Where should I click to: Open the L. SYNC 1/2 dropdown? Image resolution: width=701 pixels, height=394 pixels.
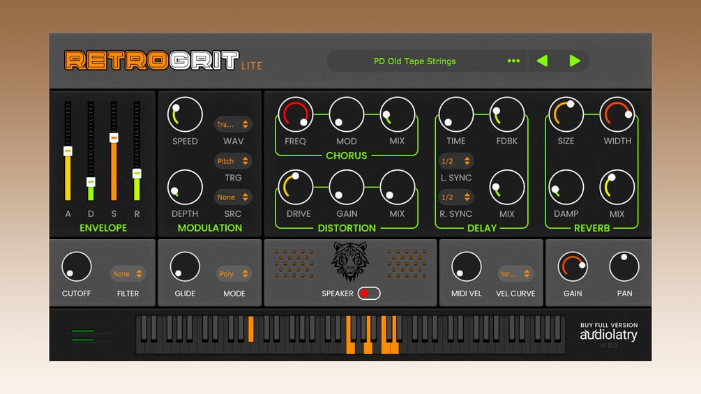tap(455, 161)
